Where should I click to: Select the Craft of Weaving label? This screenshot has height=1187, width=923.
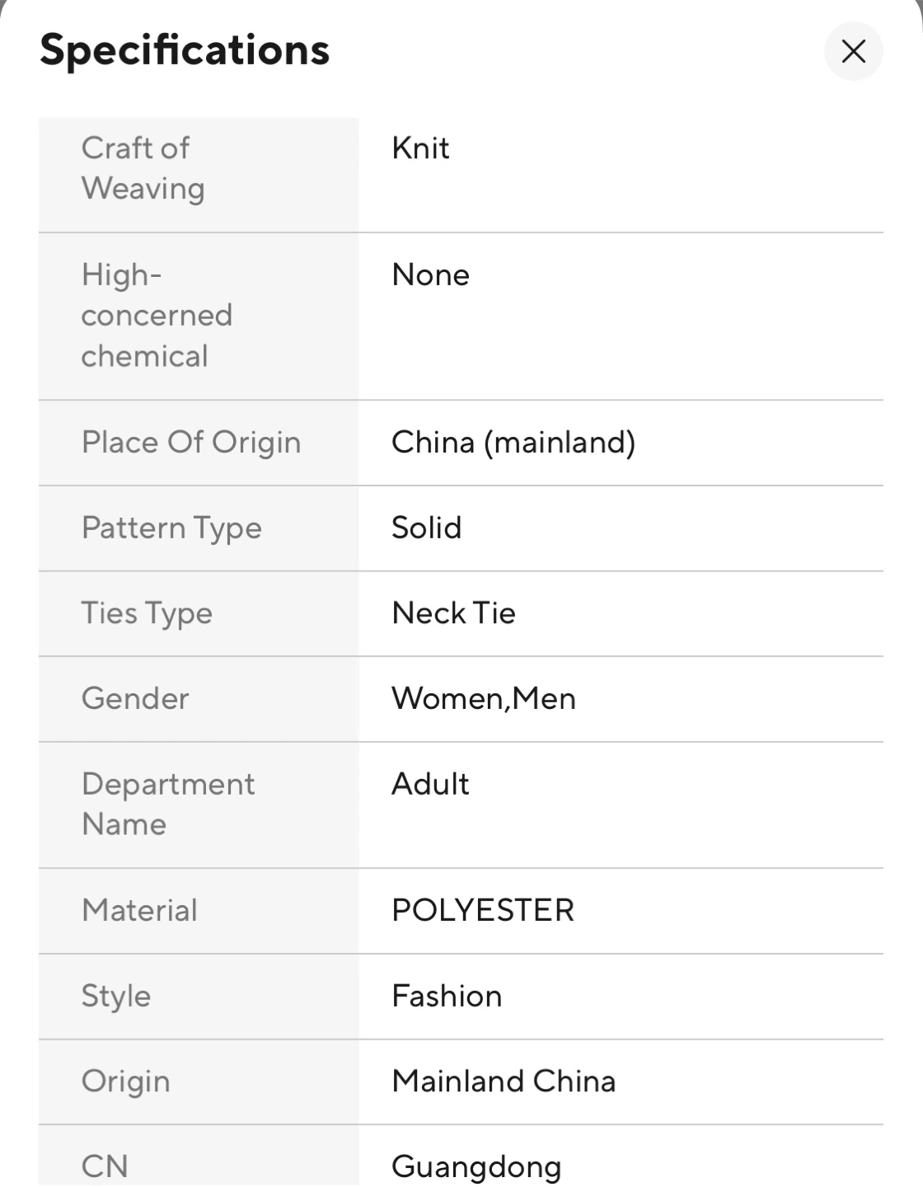click(143, 168)
